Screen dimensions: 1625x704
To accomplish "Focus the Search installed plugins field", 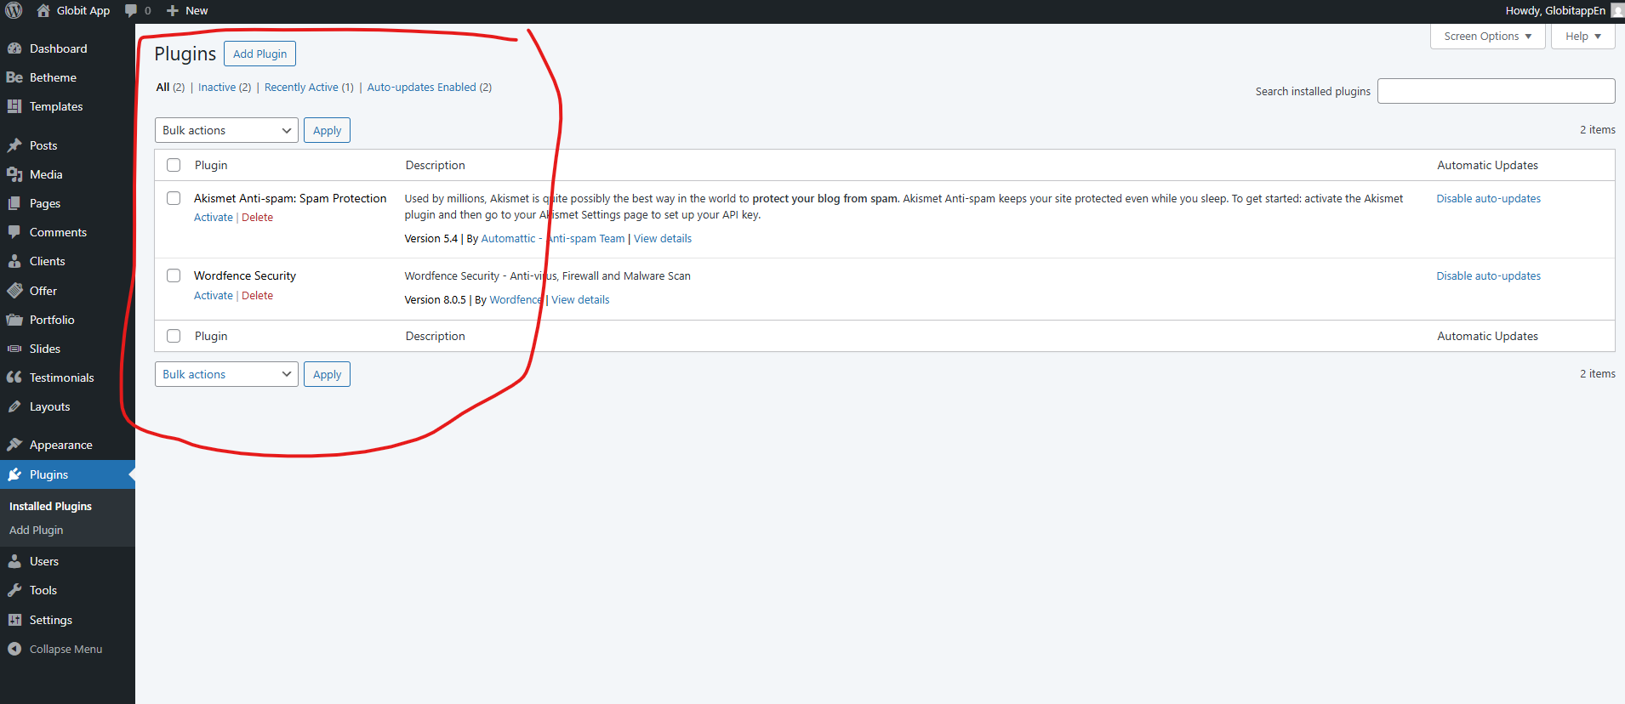I will click(1496, 91).
